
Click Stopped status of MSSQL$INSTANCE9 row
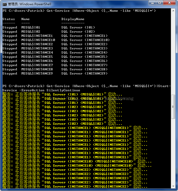pos(10,74)
